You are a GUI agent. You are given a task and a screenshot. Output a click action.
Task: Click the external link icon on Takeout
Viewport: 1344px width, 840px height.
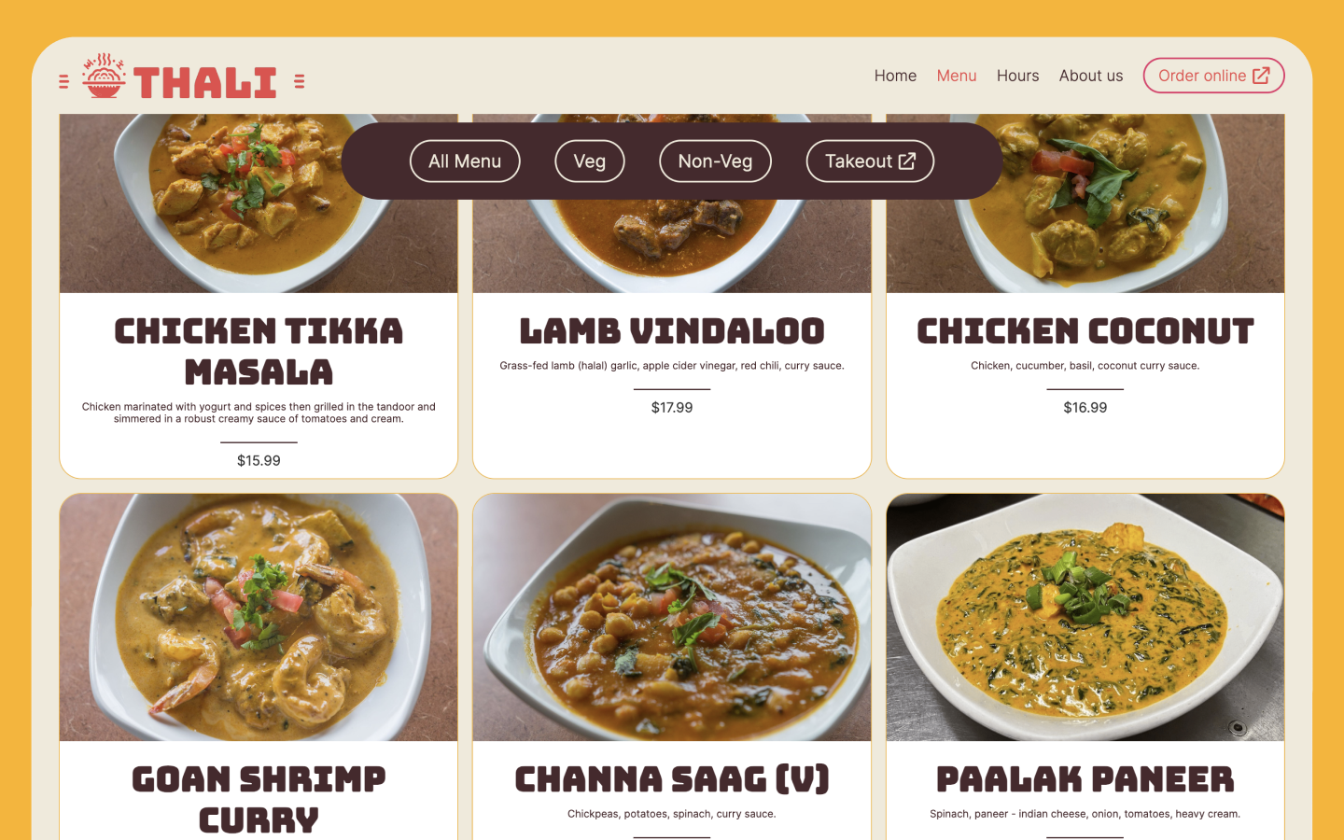(x=907, y=161)
